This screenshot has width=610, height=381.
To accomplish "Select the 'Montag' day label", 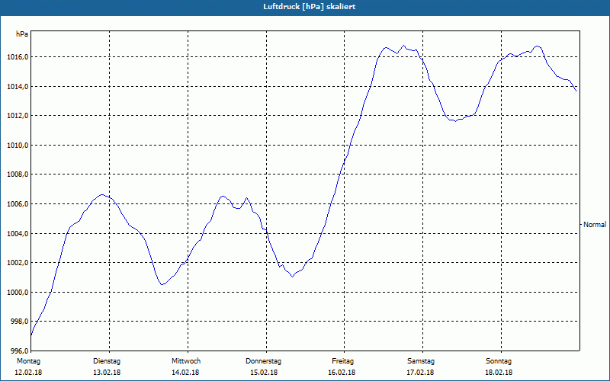I will [28, 361].
